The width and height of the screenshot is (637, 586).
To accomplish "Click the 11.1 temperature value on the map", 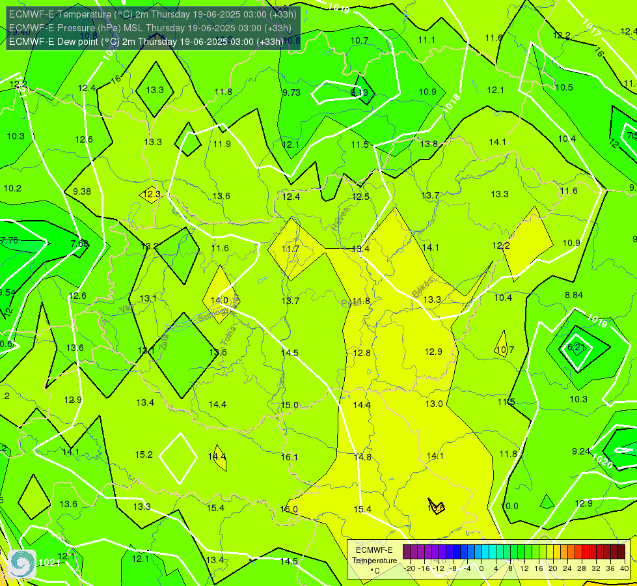I will pos(427,40).
